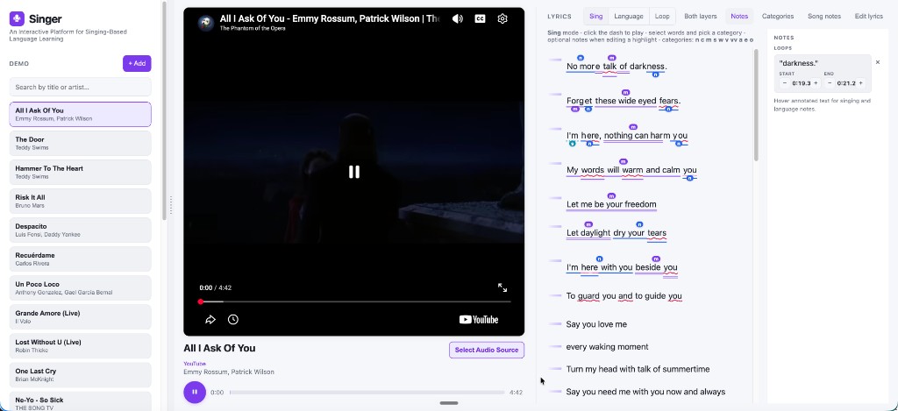The width and height of the screenshot is (898, 411).
Task: Click the Singer microphone logo
Action: coord(17,19)
